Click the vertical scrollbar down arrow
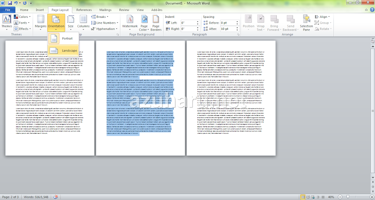Screen dimensions: 375x200 pyautogui.click(x=373, y=177)
